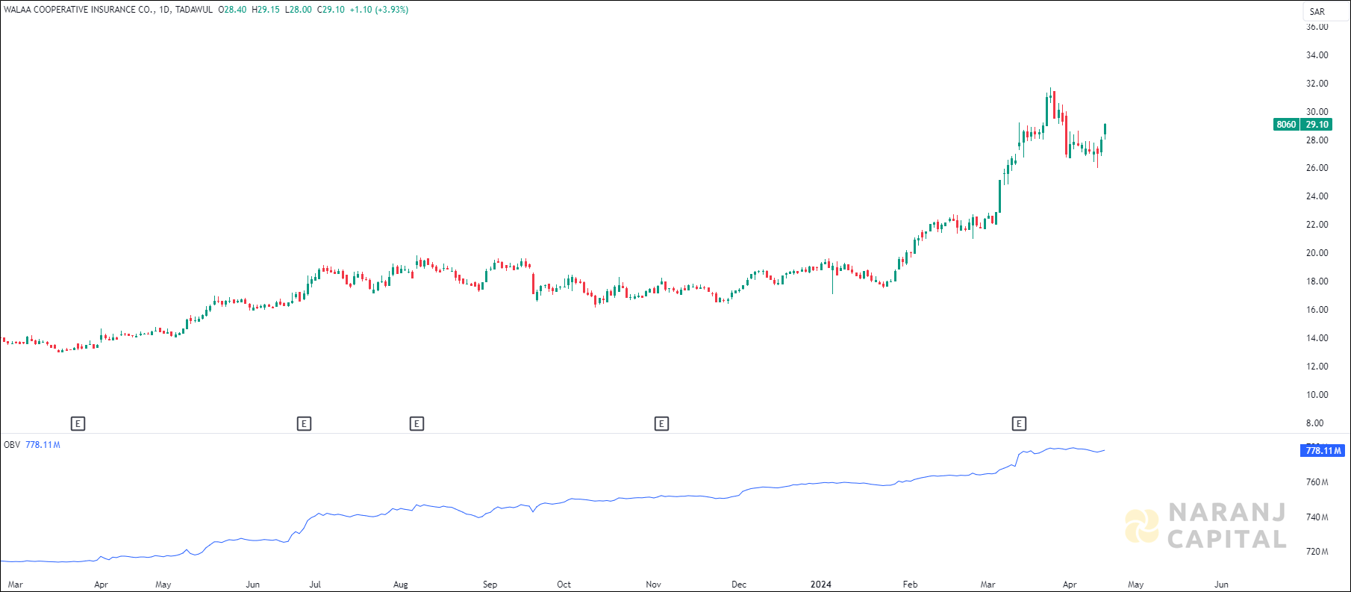
Task: Click the earnings E marker near Nov
Action: coord(661,424)
